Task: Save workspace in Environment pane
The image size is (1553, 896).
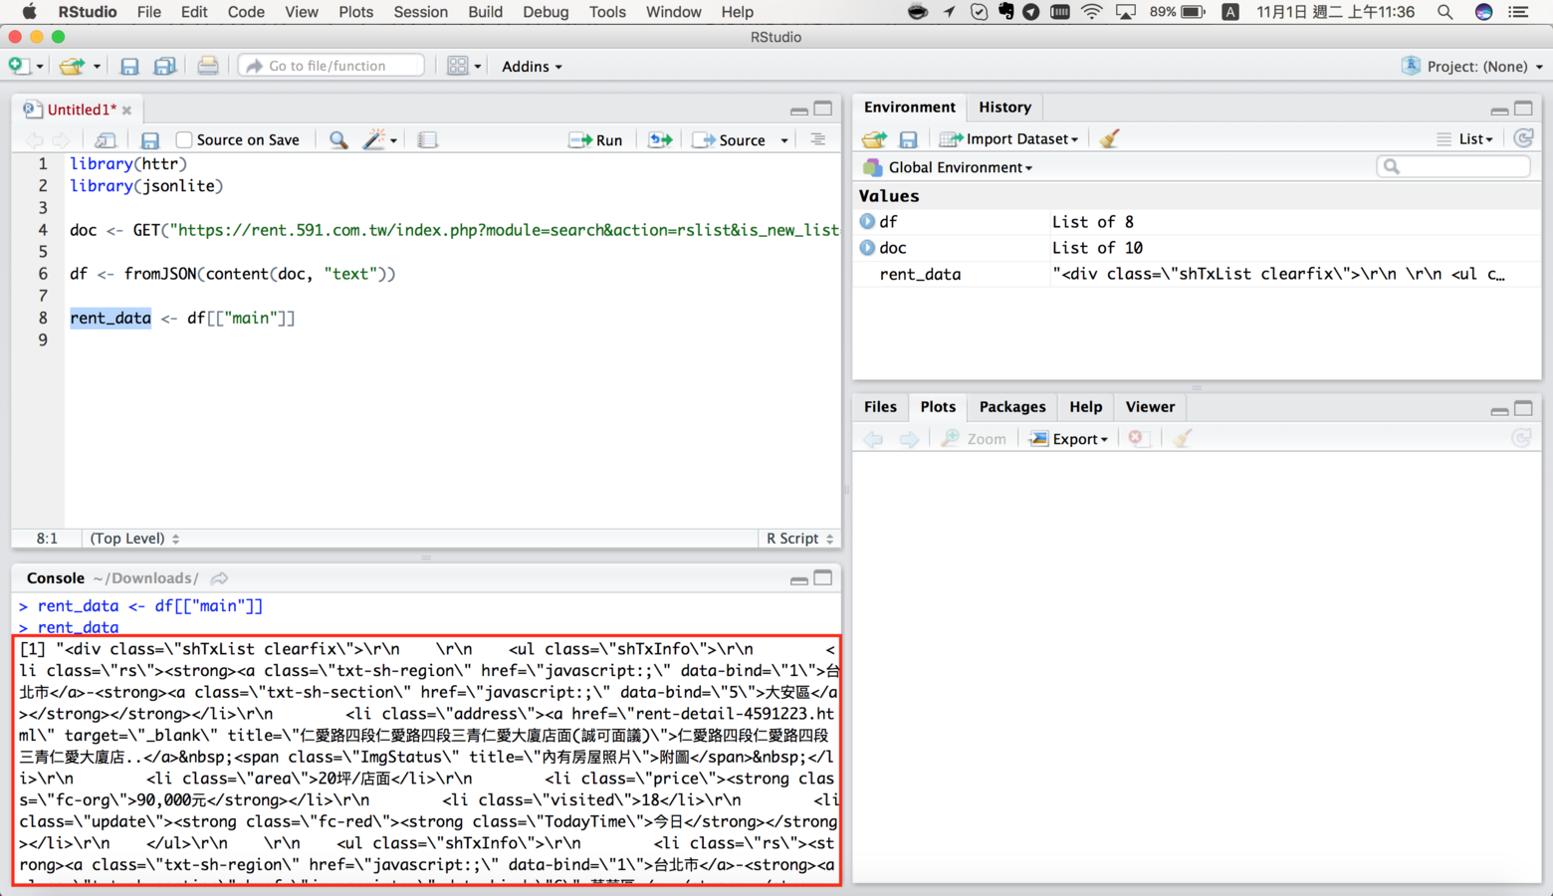Action: (x=908, y=139)
